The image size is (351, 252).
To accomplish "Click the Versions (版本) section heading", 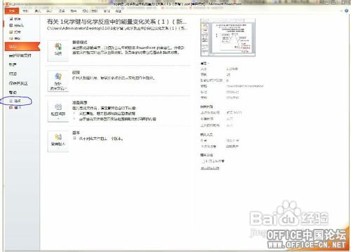I will coord(76,132).
